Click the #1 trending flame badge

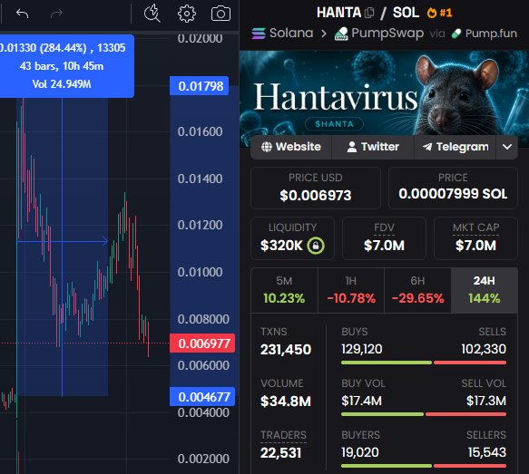pyautogui.click(x=439, y=13)
